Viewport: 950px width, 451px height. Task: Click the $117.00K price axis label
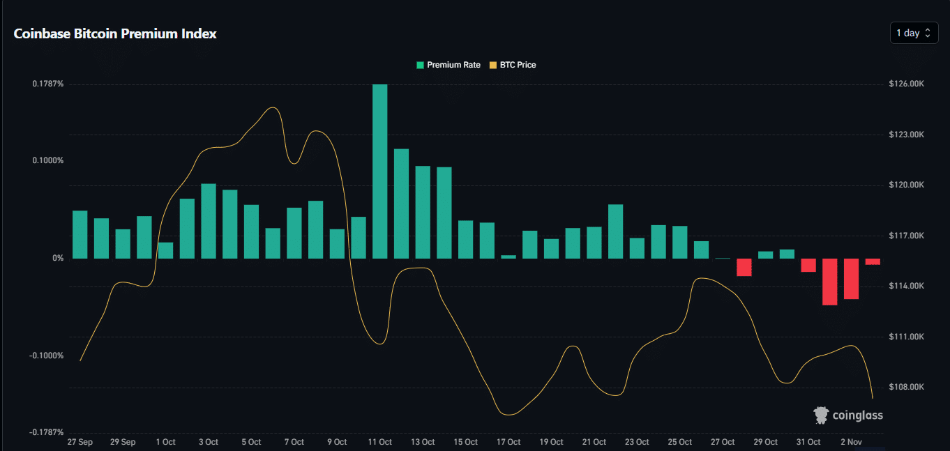point(907,236)
